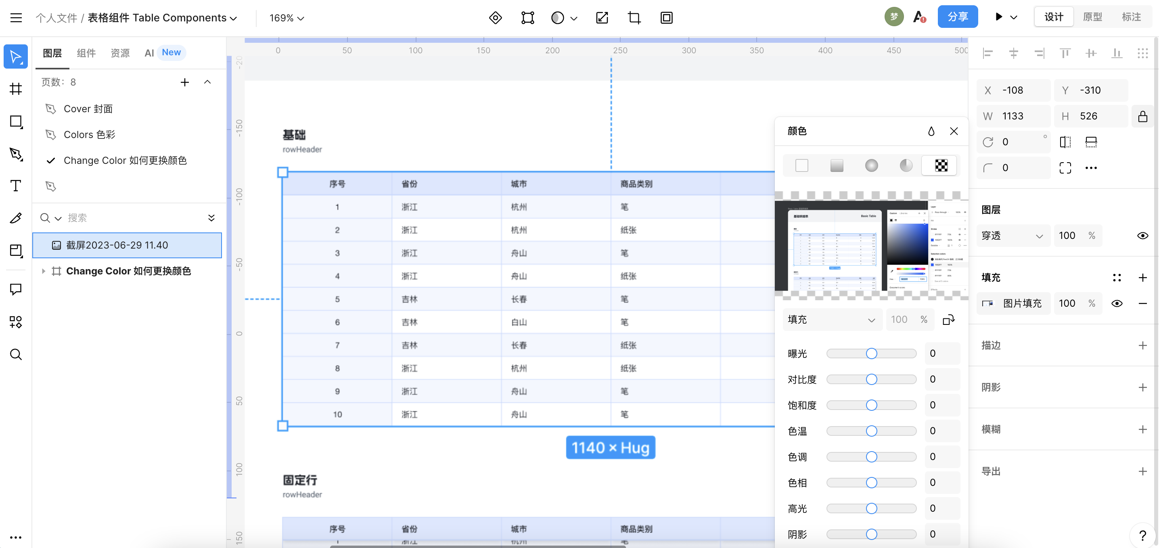Image resolution: width=1159 pixels, height=548 pixels.
Task: Open the 169% zoom dropdown
Action: pyautogui.click(x=287, y=18)
